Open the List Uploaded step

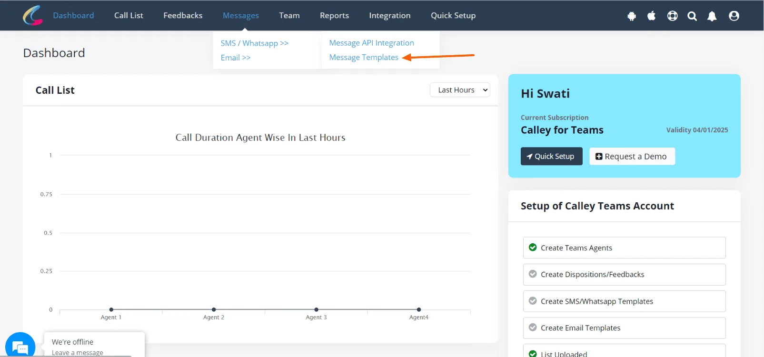pyautogui.click(x=624, y=351)
